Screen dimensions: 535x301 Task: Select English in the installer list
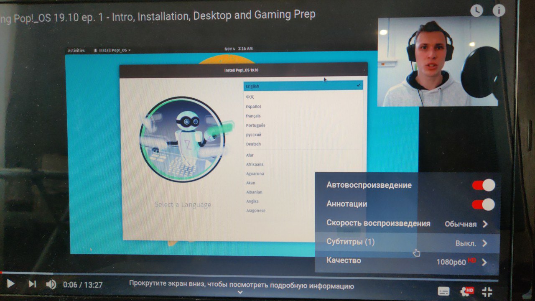[303, 86]
